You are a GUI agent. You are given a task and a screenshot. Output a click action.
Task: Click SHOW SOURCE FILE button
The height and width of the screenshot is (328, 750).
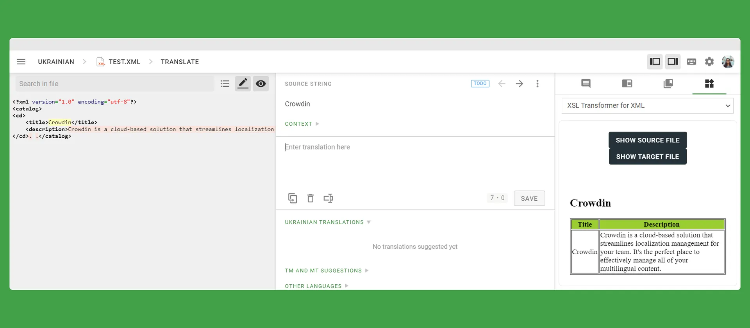point(648,140)
